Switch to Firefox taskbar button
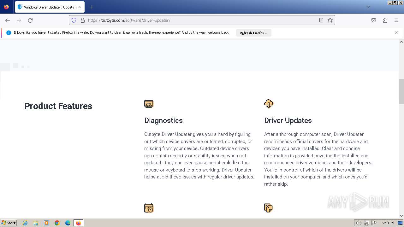This screenshot has height=227, width=404. 79,223
